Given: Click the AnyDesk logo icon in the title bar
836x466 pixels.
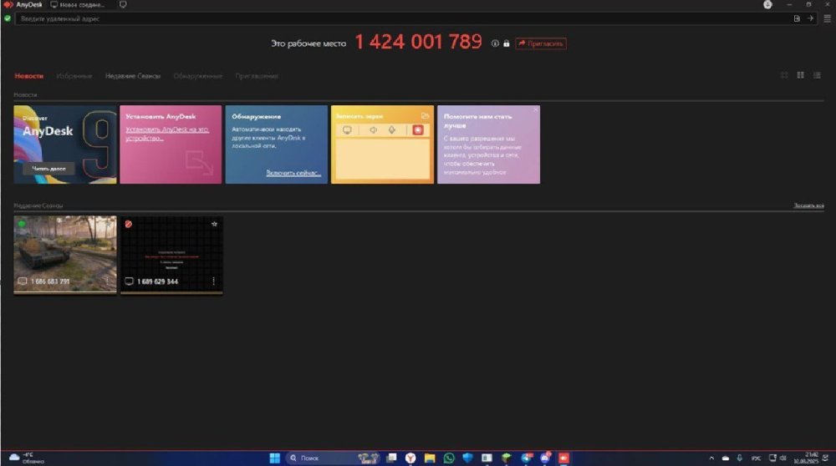Looking at the screenshot, I should [x=8, y=4].
